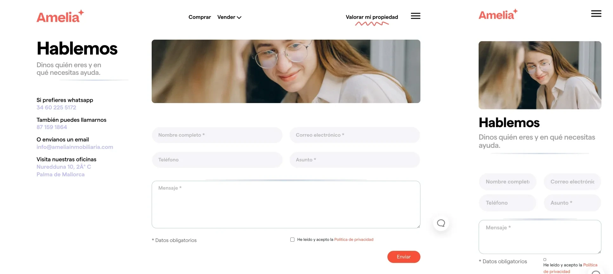This screenshot has width=613, height=274.
Task: Open the floating chat bubble icon
Action: pos(441,223)
